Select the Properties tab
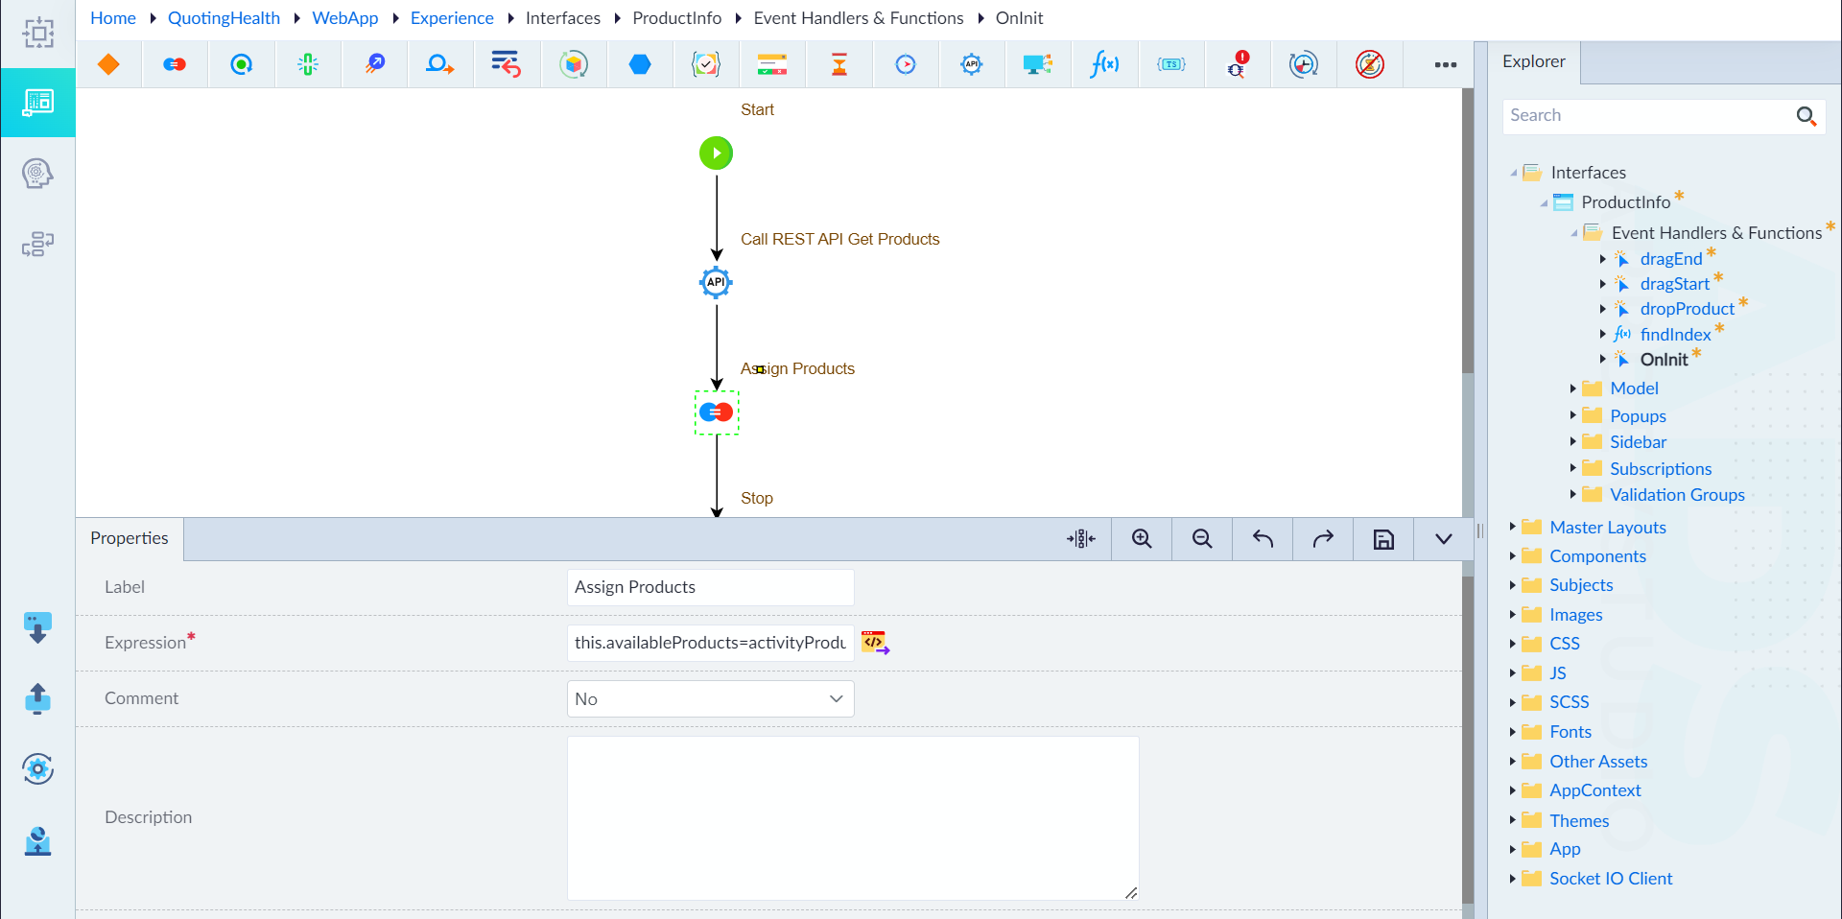1842x919 pixels. (x=130, y=538)
